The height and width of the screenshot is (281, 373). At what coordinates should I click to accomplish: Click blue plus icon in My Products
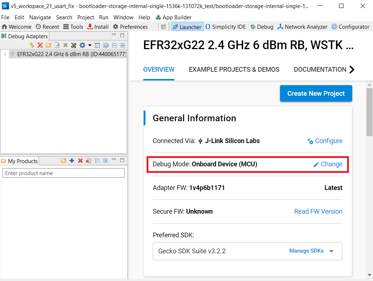pos(72,161)
